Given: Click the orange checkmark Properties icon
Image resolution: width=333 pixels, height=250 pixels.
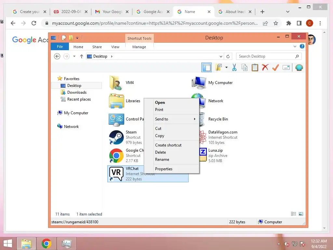Looking at the screenshot, I should [275, 68].
